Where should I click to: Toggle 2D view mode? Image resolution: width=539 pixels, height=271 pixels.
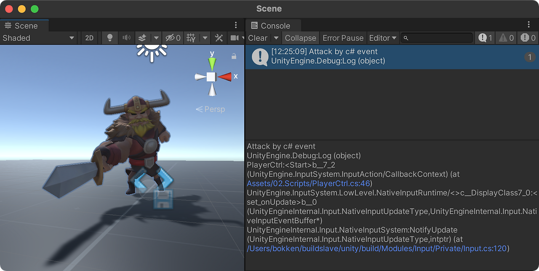(x=89, y=38)
